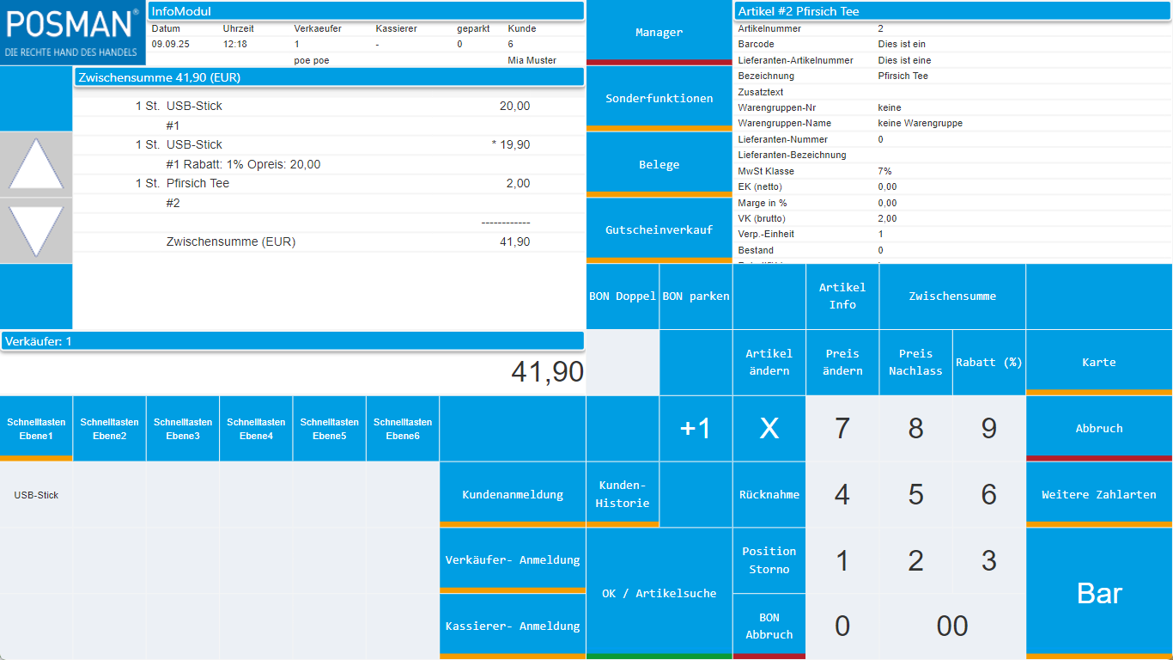The width and height of the screenshot is (1173, 660).
Task: Open the Manager menu
Action: pyautogui.click(x=659, y=32)
